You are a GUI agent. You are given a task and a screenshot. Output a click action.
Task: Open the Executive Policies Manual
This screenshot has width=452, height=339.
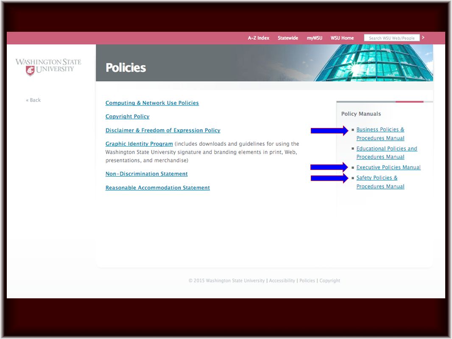[x=388, y=167]
